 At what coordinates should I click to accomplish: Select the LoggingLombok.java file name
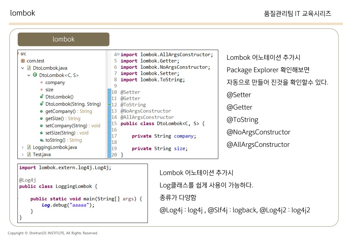click(55, 147)
